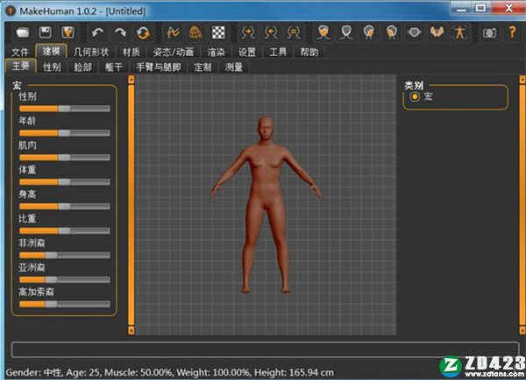Click left panel scrollbar down arrow
The width and height of the screenshot is (526, 380).
pos(131,330)
